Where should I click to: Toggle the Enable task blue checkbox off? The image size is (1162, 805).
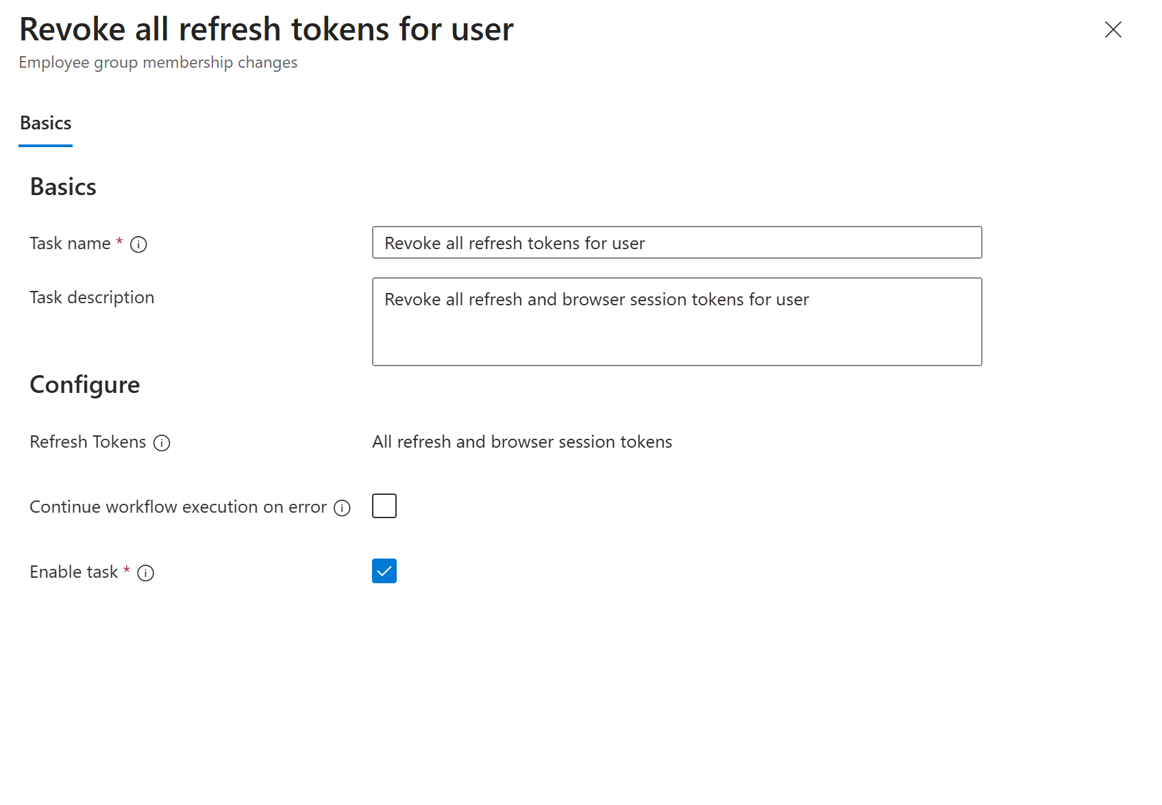[x=384, y=571]
